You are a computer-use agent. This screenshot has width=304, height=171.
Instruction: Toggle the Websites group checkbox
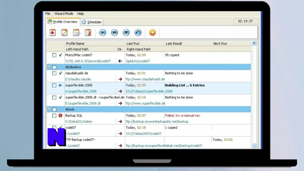(54, 67)
